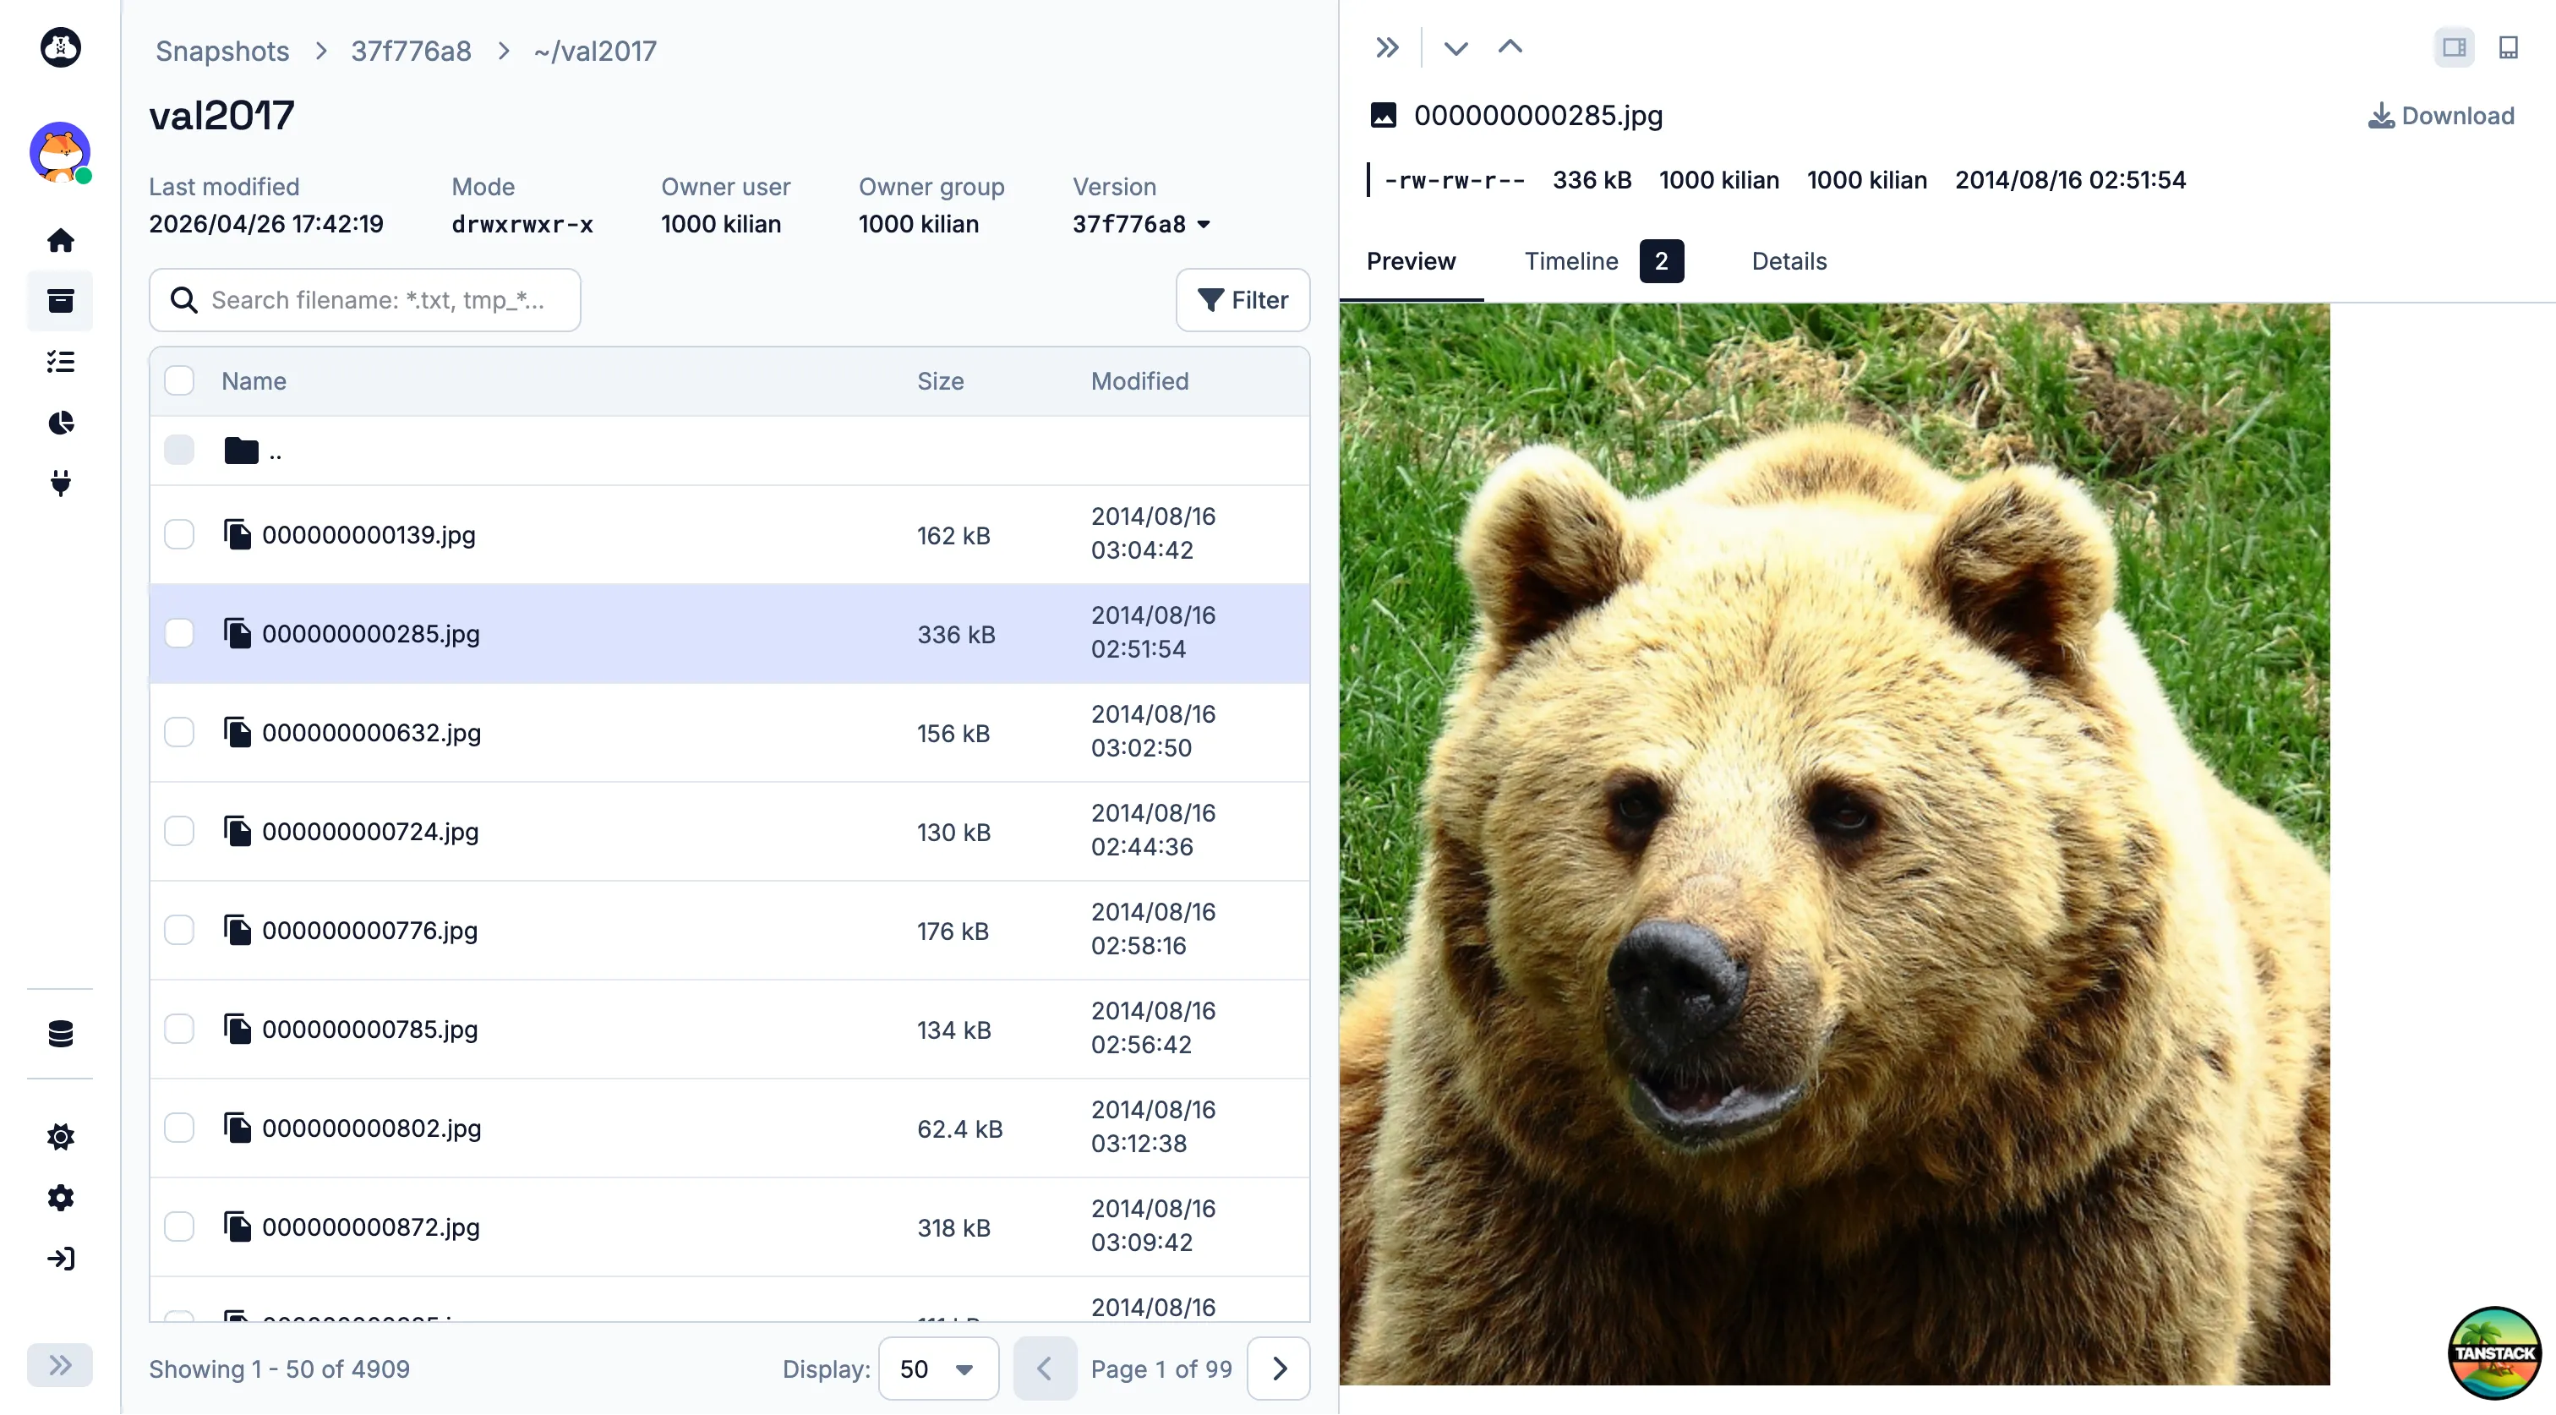The width and height of the screenshot is (2556, 1415).
Task: Collapse the preview panel with double chevron
Action: [1387, 46]
